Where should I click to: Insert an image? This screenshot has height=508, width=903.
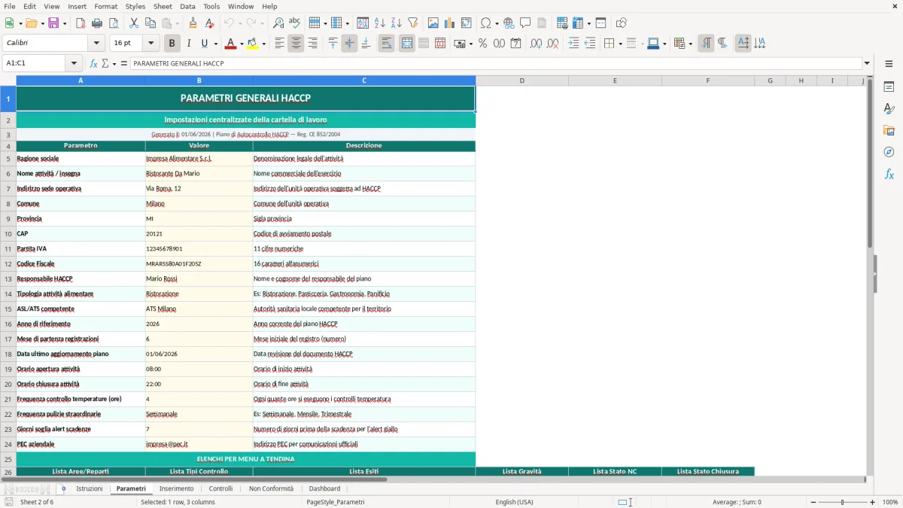coord(433,23)
